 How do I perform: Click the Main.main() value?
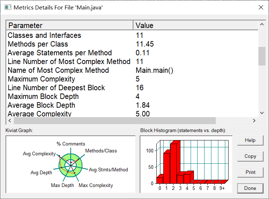tap(155, 70)
